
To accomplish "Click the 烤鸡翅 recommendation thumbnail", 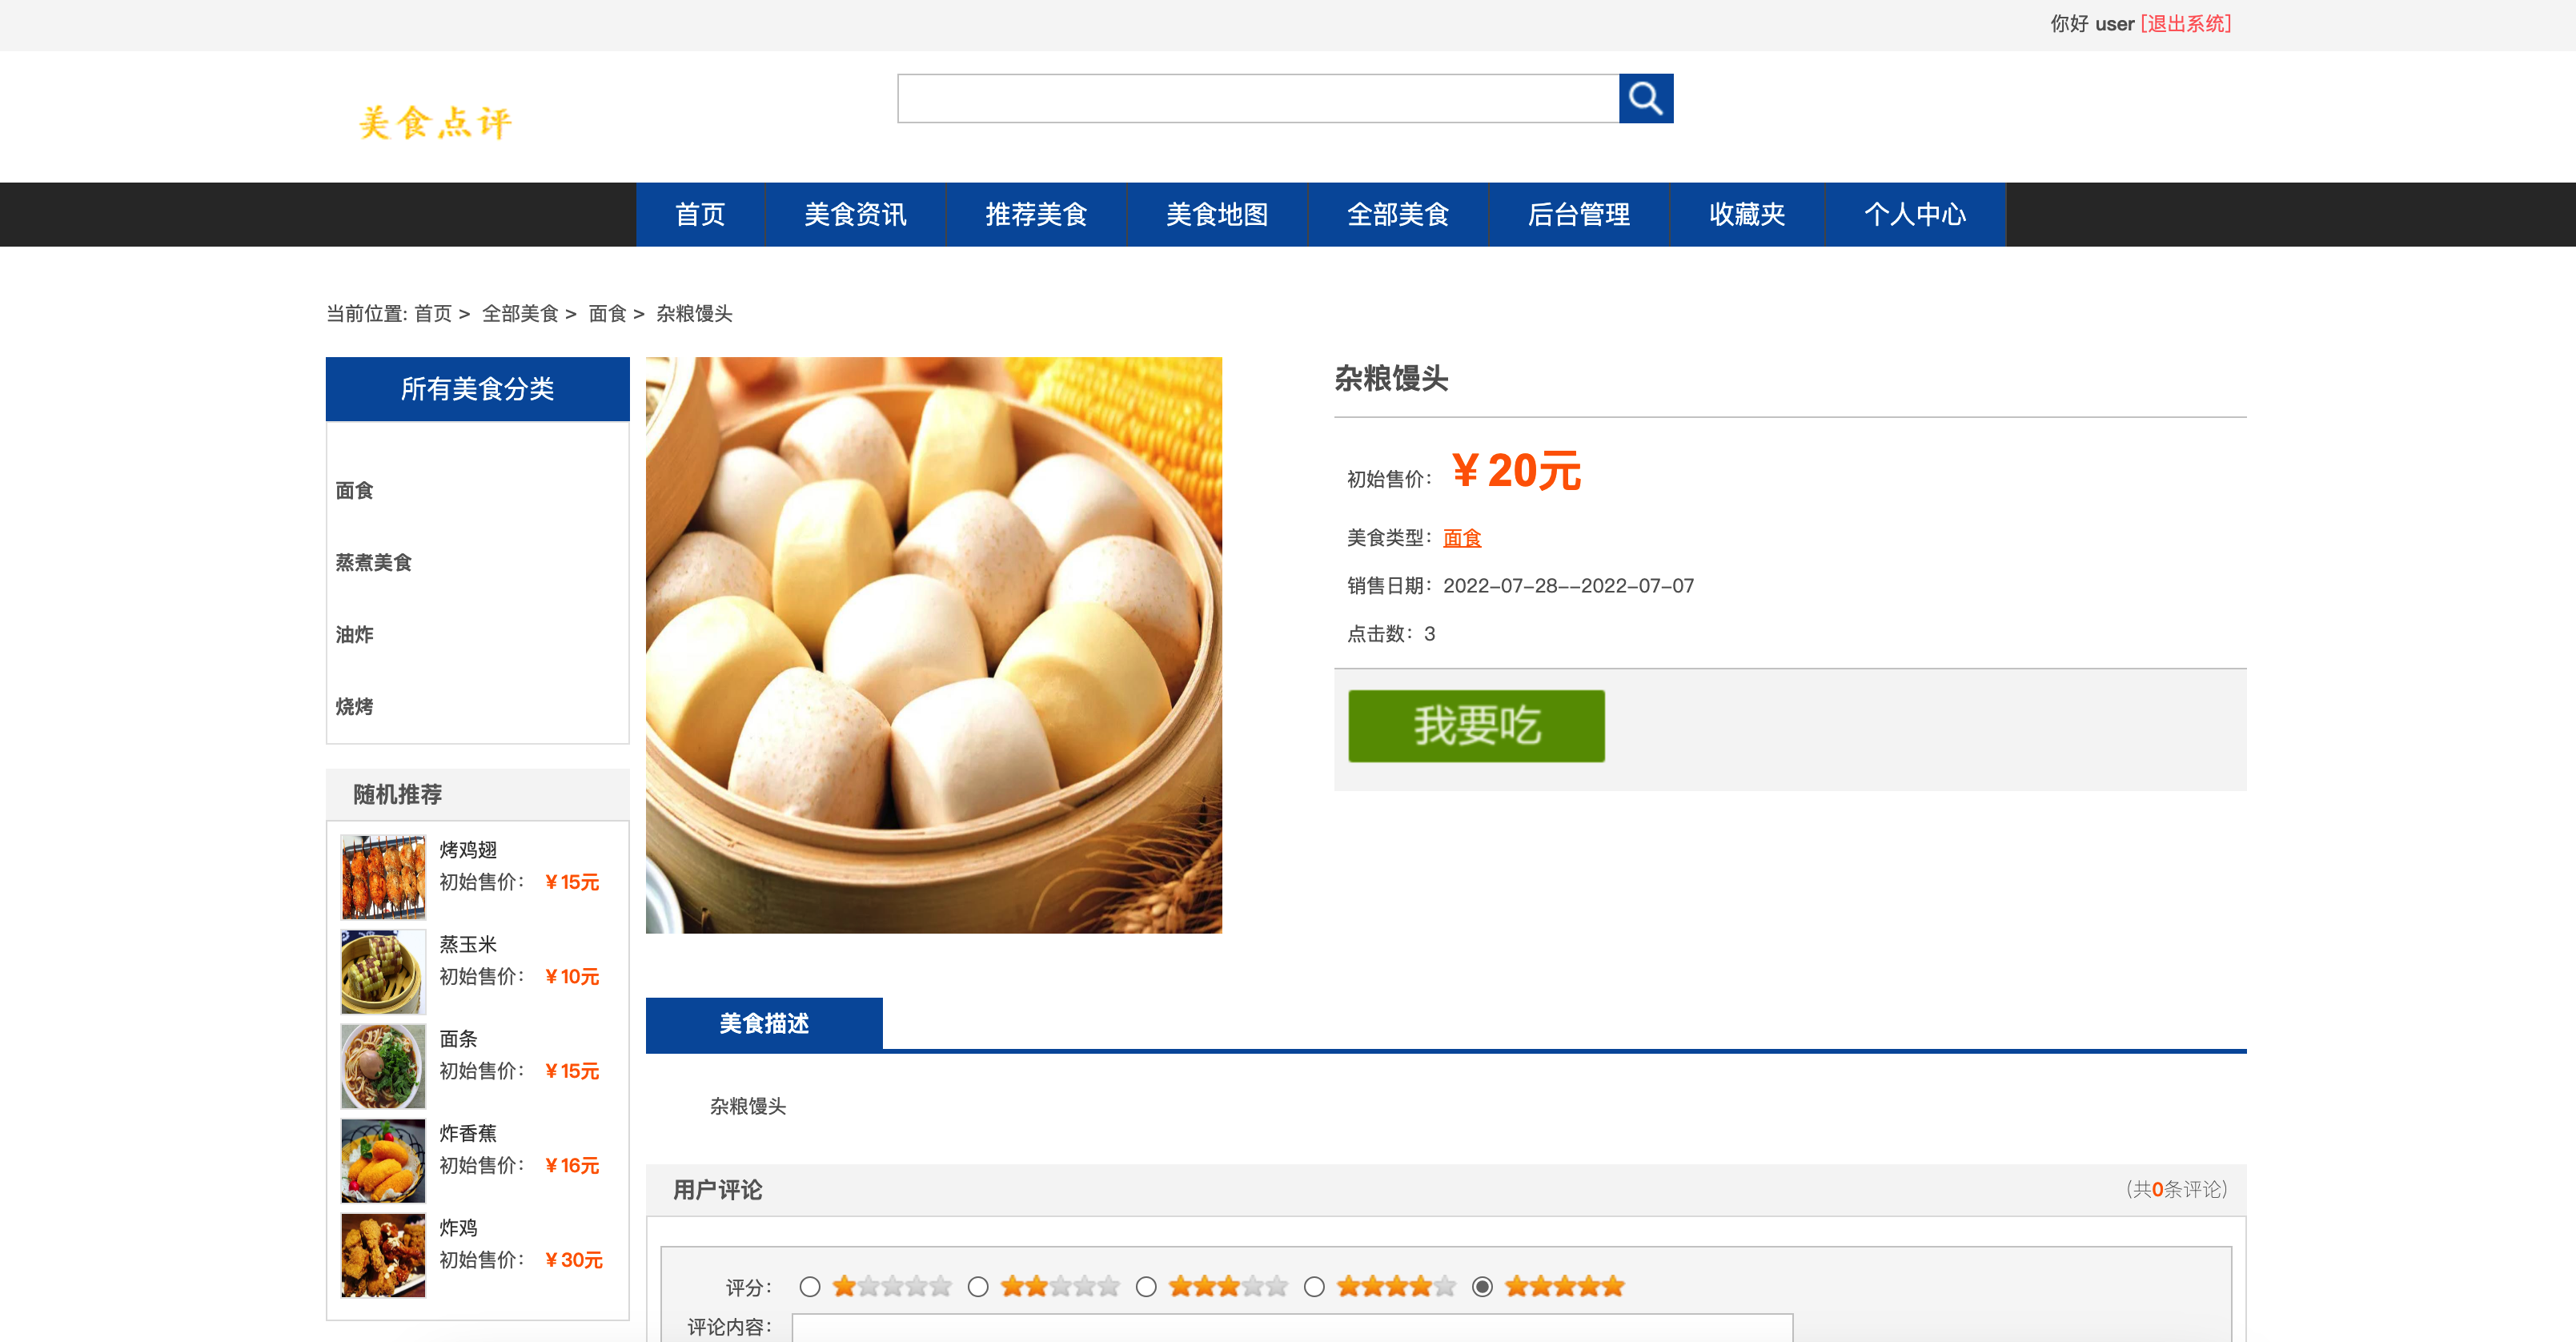I will point(383,877).
